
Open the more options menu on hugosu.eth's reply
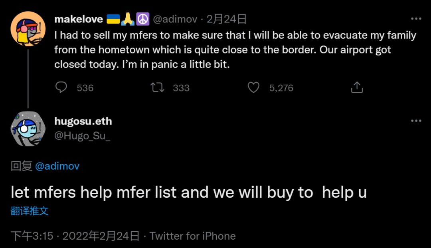[x=416, y=121]
